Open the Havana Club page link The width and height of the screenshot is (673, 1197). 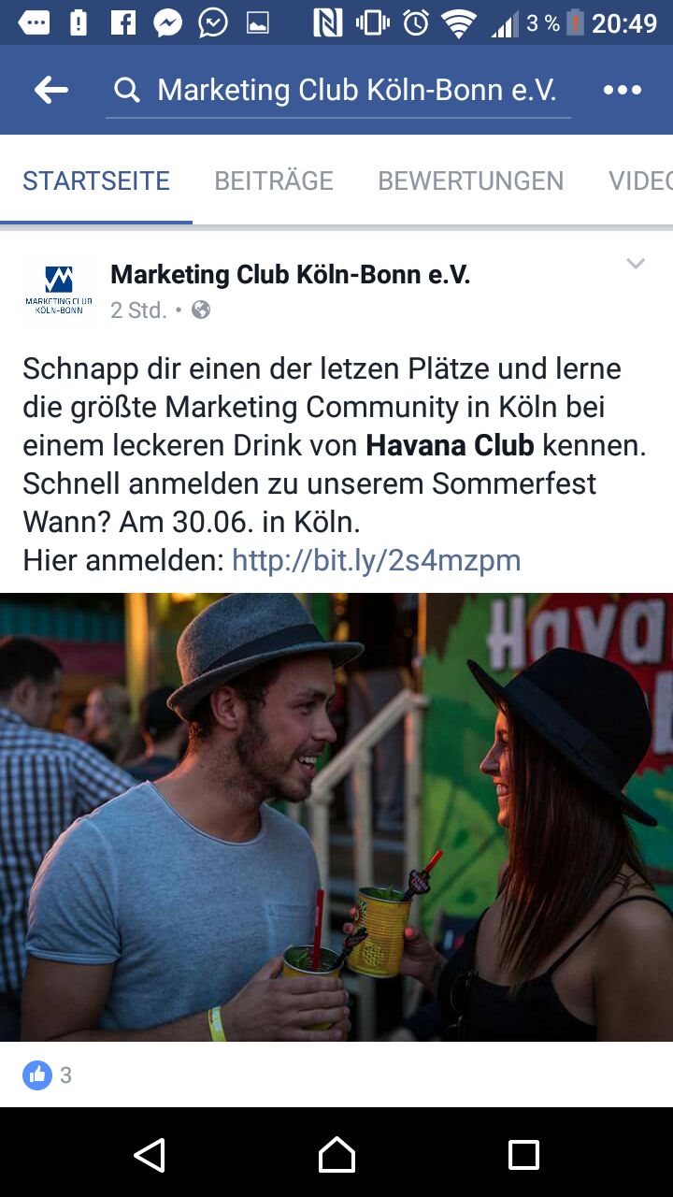tap(450, 445)
